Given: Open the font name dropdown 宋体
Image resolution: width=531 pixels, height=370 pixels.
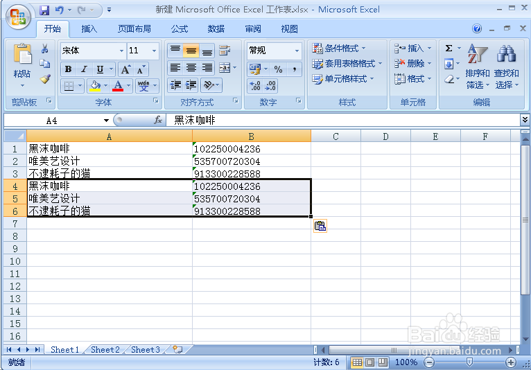Looking at the screenshot, I should [121, 51].
